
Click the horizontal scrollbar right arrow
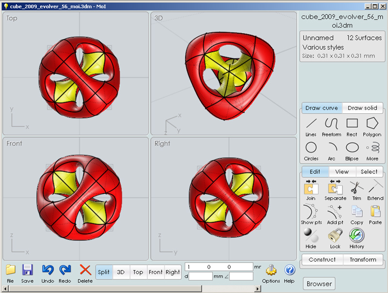pyautogui.click(x=258, y=289)
